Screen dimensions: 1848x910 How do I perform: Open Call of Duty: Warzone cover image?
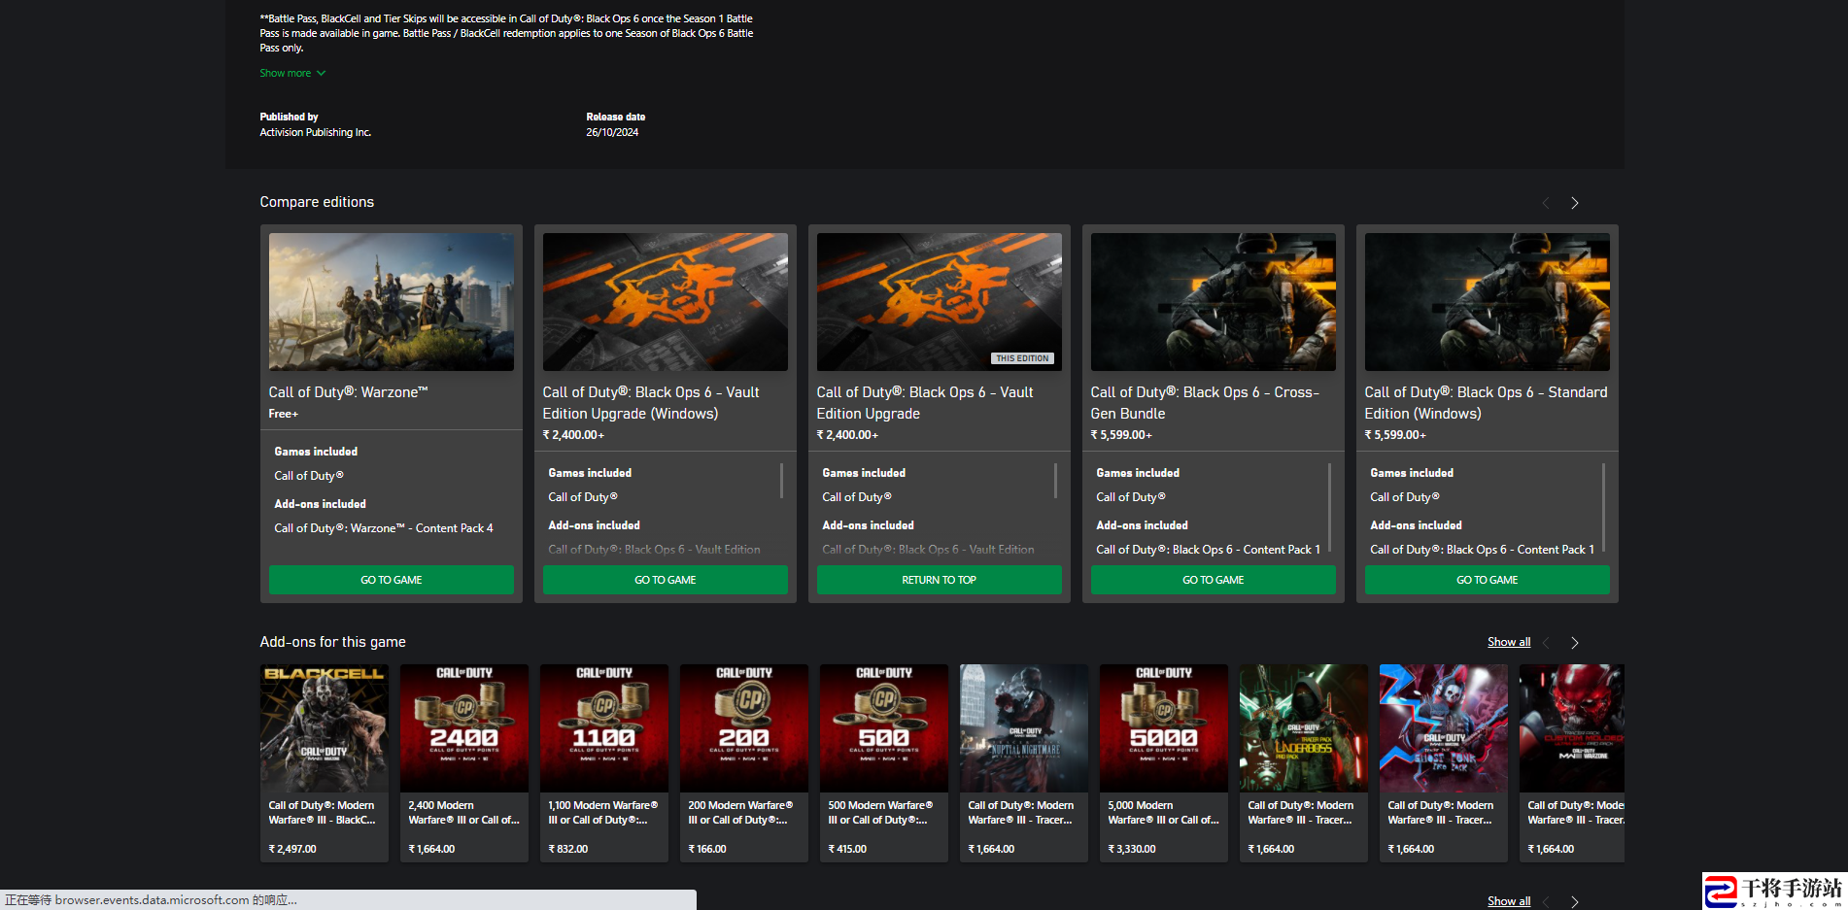pos(392,302)
